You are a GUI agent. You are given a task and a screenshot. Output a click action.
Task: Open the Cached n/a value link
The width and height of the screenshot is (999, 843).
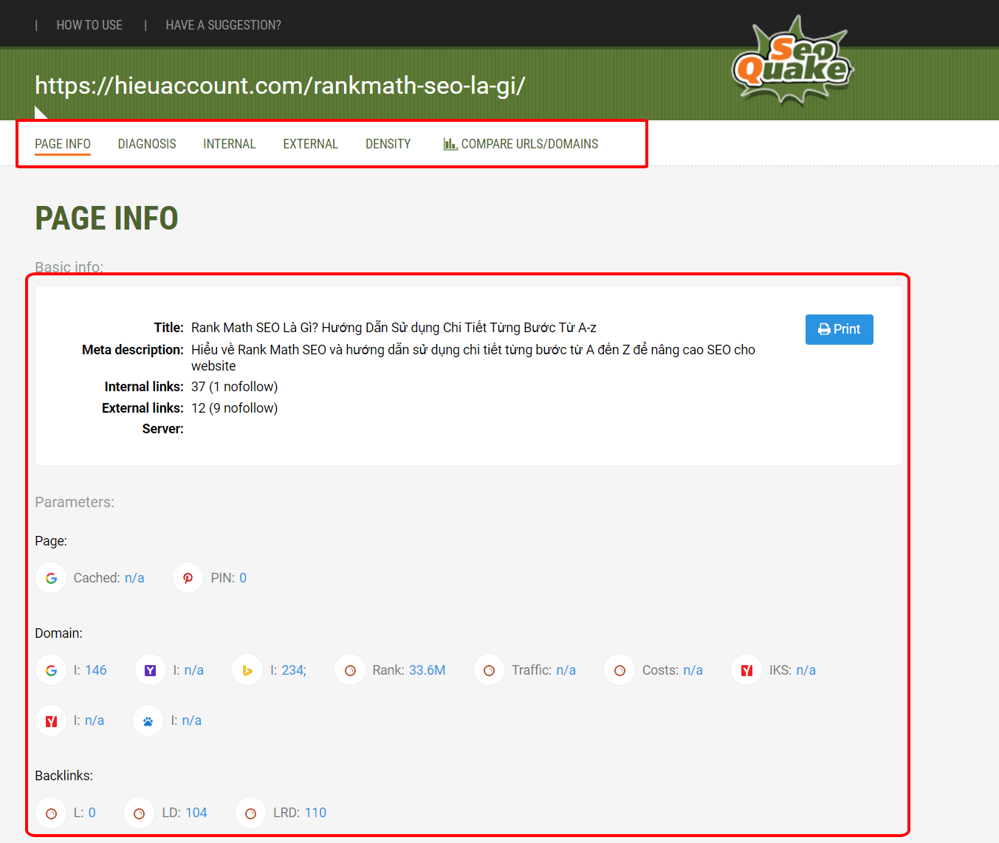pos(134,578)
